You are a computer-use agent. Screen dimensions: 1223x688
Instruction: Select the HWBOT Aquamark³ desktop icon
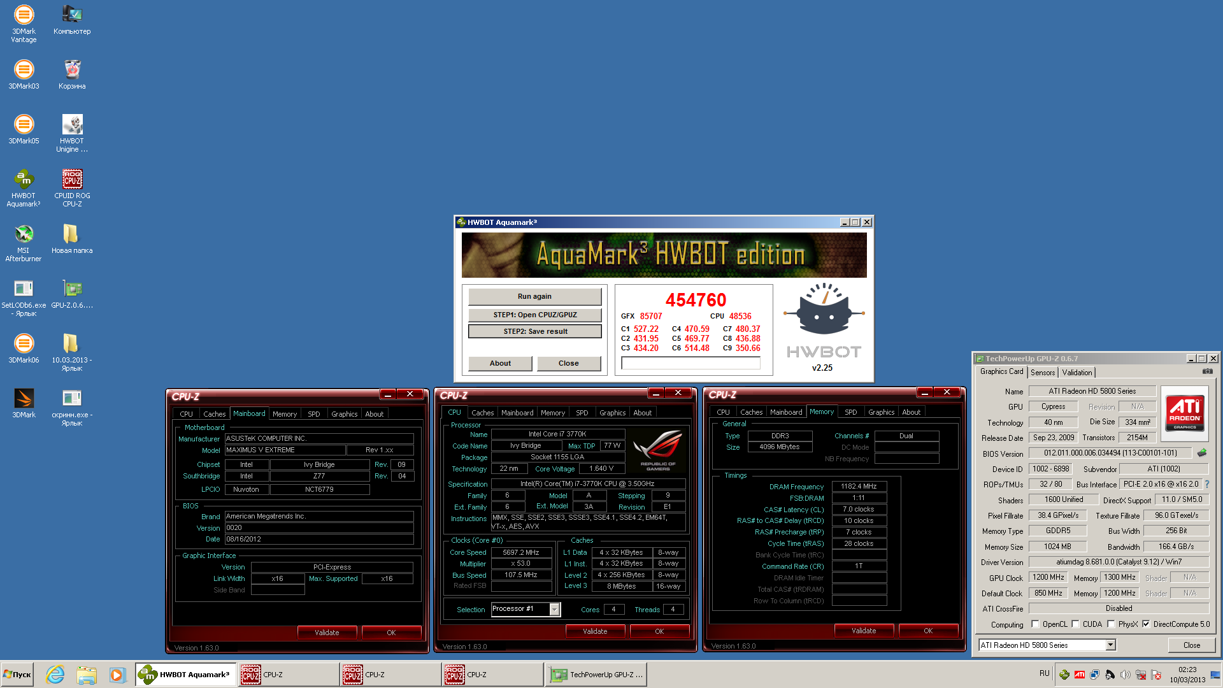[x=24, y=188]
